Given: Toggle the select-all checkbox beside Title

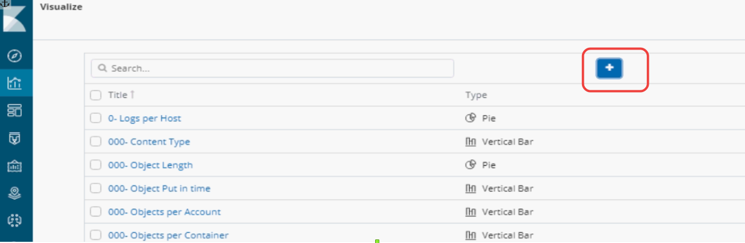Looking at the screenshot, I should [96, 95].
